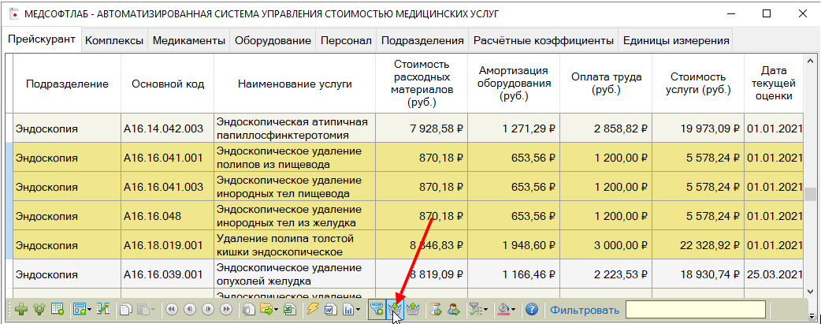Expand dropdown next to folder export icon
Screen dimensions: 821x324
pyautogui.click(x=275, y=310)
